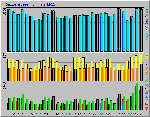This screenshot has height=117, width=150.
Task: Click the 46946 axis value label
Action: 4,87
